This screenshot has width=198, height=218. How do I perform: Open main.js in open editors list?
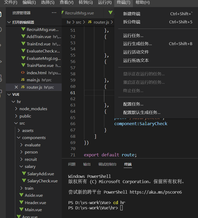(33, 80)
